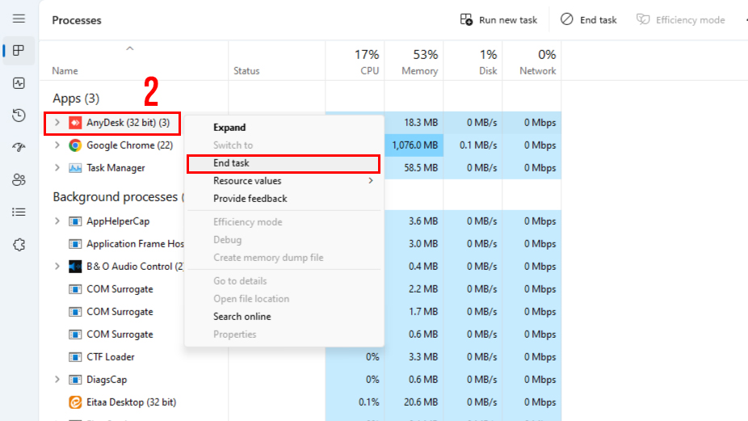This screenshot has height=421, width=748.
Task: Click the Eitaa Desktop app icon
Action: (x=75, y=402)
